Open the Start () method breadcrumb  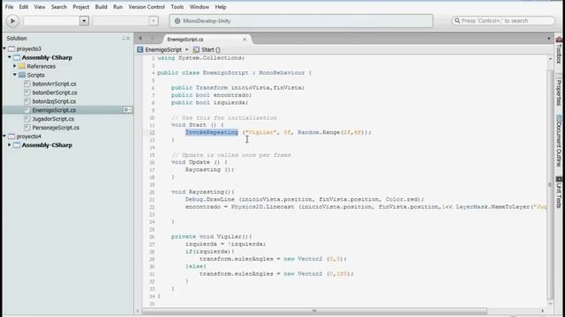pos(207,49)
